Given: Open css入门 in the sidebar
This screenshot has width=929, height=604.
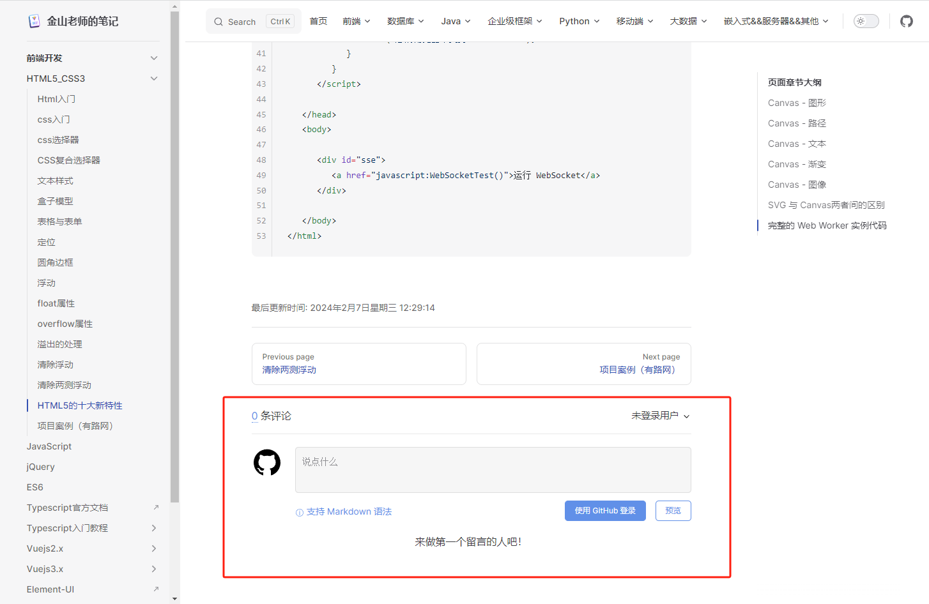Looking at the screenshot, I should [54, 119].
